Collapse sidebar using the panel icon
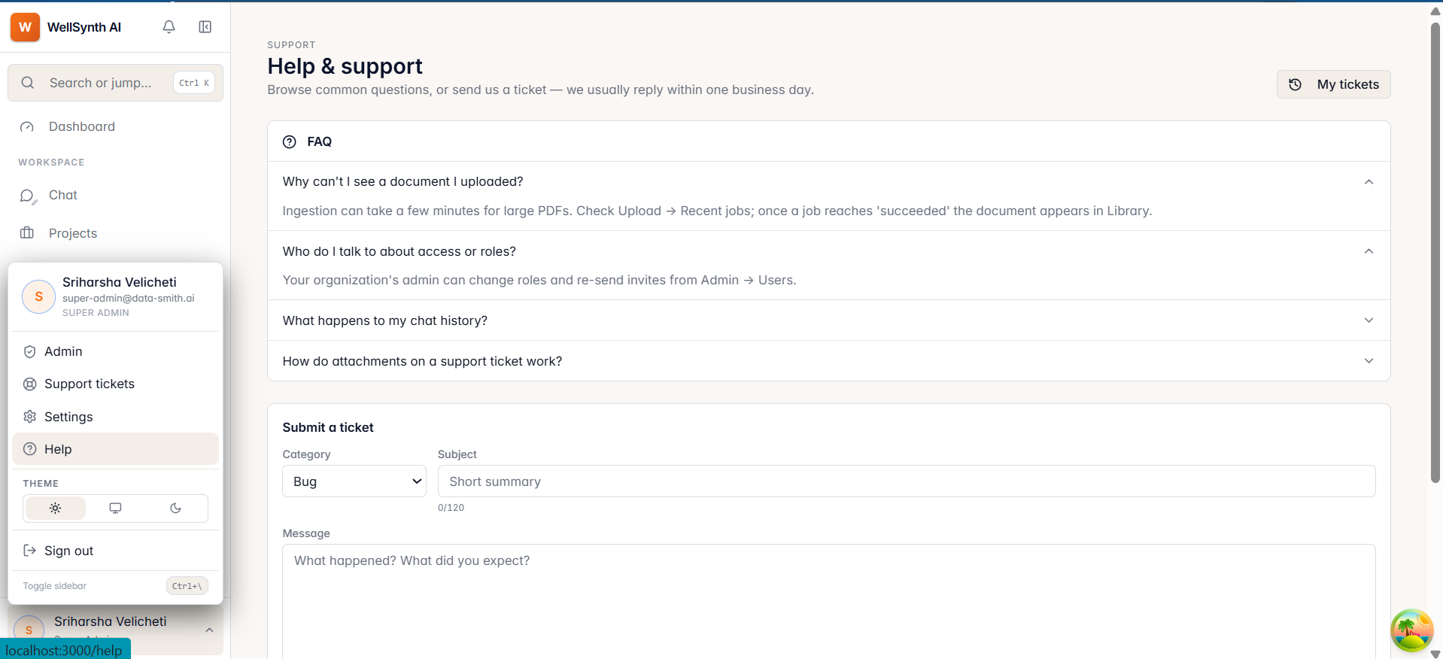The height and width of the screenshot is (659, 1443). (205, 27)
